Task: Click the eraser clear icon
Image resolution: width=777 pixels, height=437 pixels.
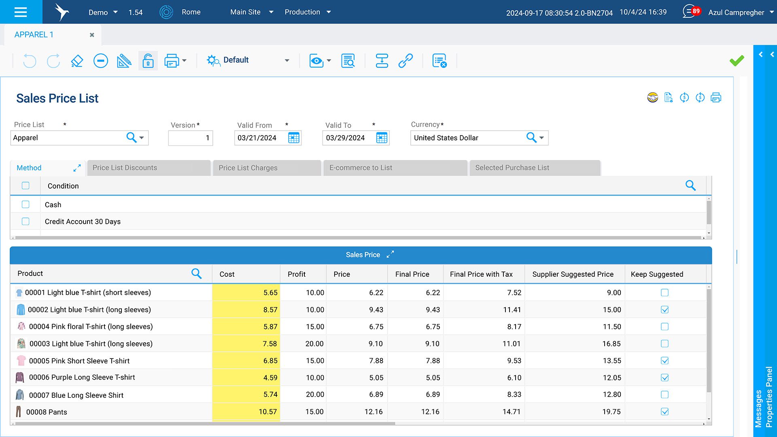Action: pyautogui.click(x=77, y=61)
